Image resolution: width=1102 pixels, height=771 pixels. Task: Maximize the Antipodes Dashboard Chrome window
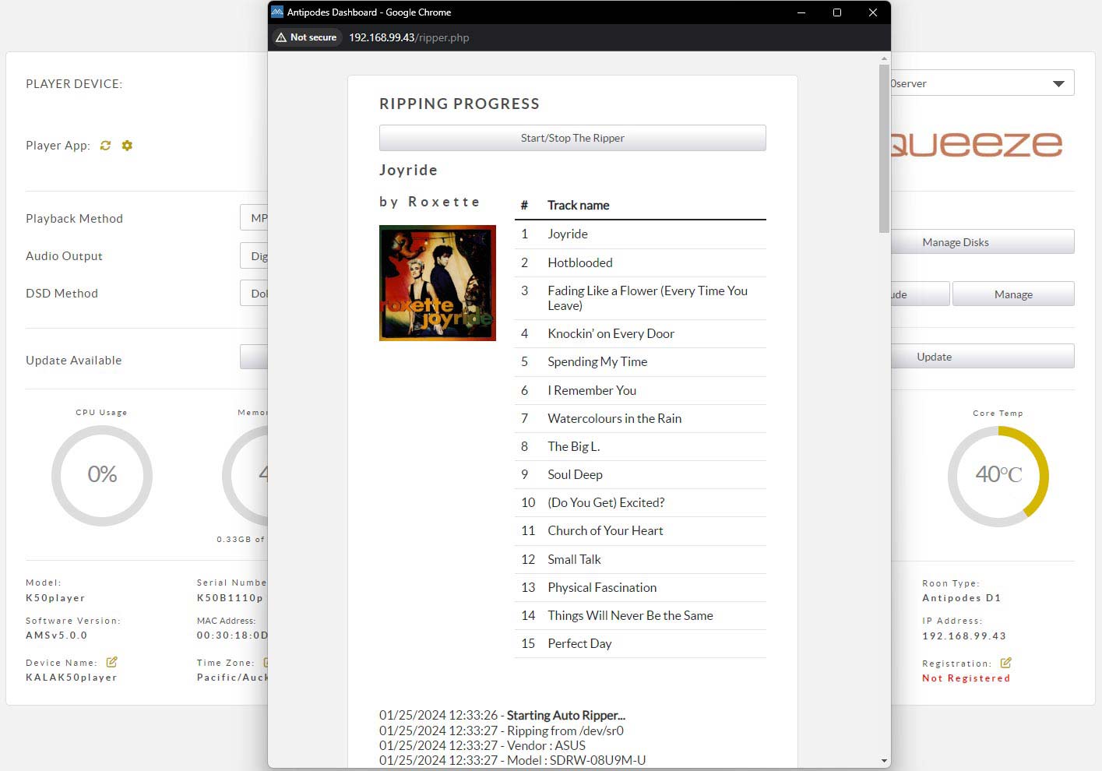(837, 12)
